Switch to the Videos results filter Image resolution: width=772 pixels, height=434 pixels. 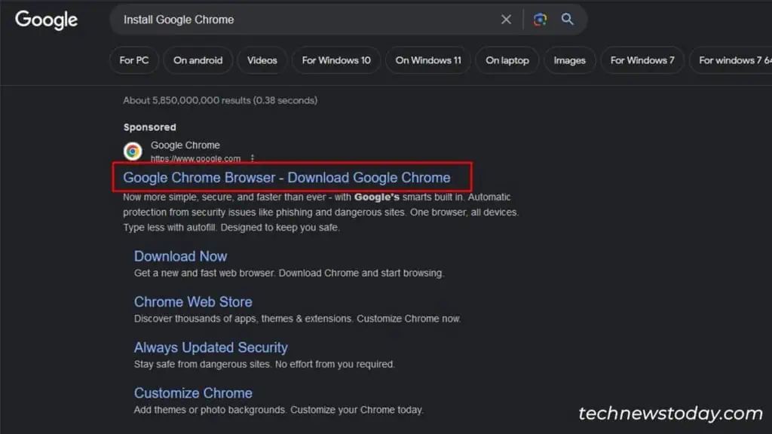pyautogui.click(x=262, y=60)
